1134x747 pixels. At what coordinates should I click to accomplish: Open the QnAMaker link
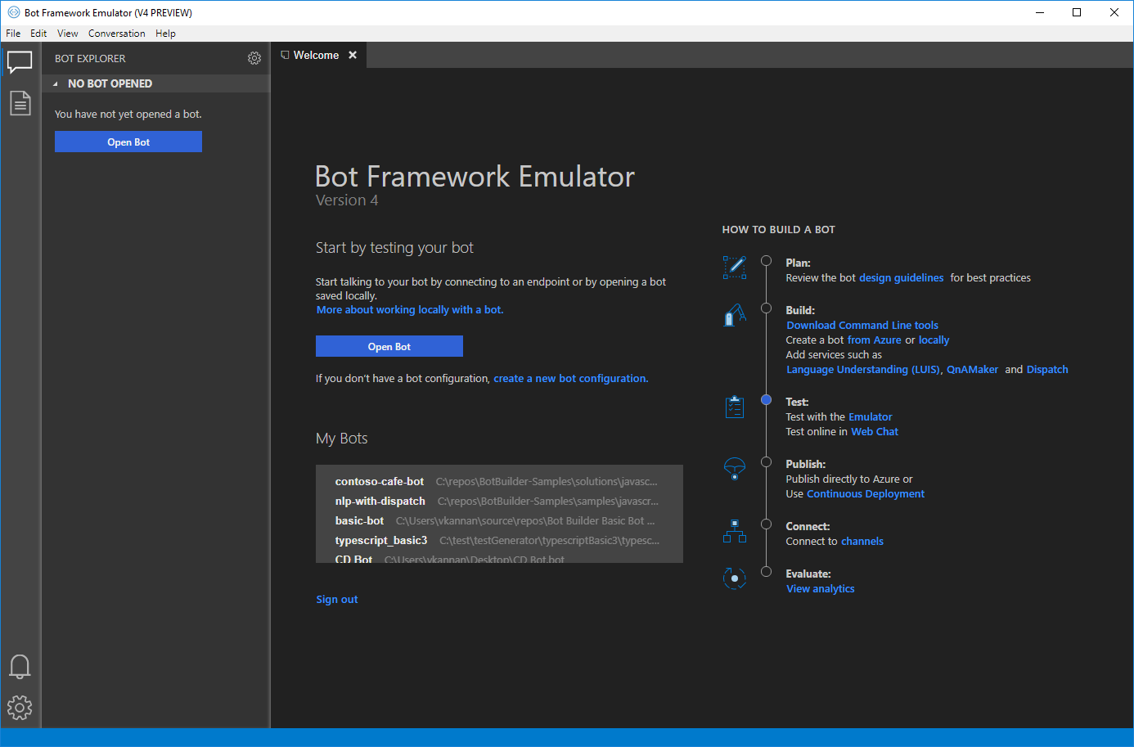[x=972, y=370]
